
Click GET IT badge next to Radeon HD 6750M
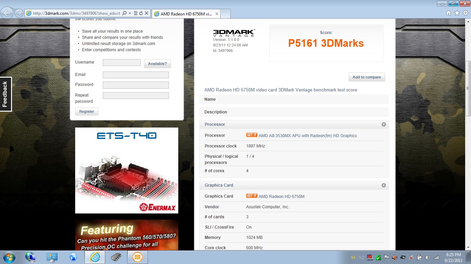[x=252, y=196]
